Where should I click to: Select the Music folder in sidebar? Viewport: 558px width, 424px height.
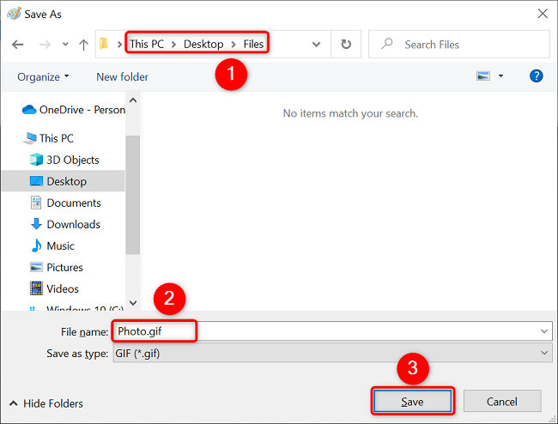pyautogui.click(x=60, y=245)
